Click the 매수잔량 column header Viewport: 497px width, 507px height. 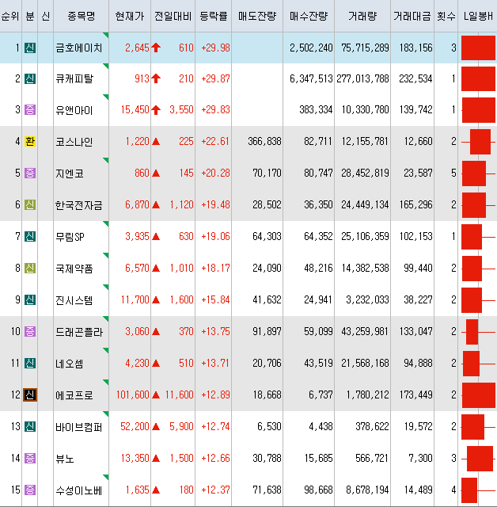coord(309,16)
